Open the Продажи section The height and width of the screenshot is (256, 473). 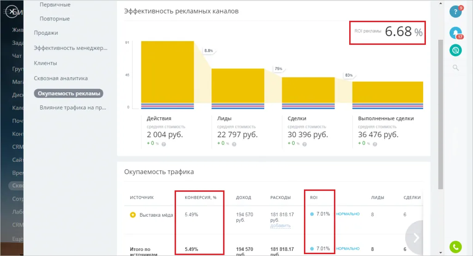46,33
